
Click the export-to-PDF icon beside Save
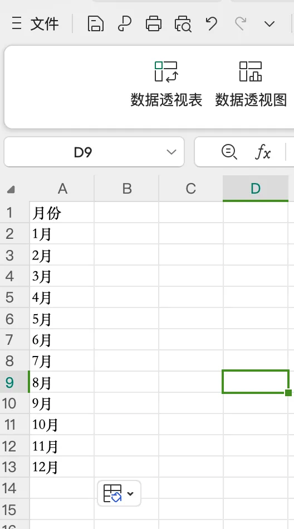125,24
